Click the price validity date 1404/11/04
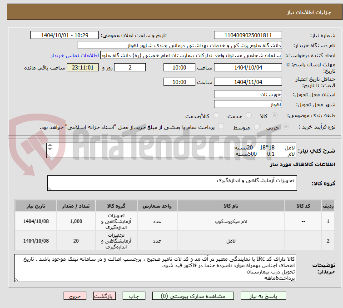Screen dimensions: 343x308 click(x=248, y=82)
